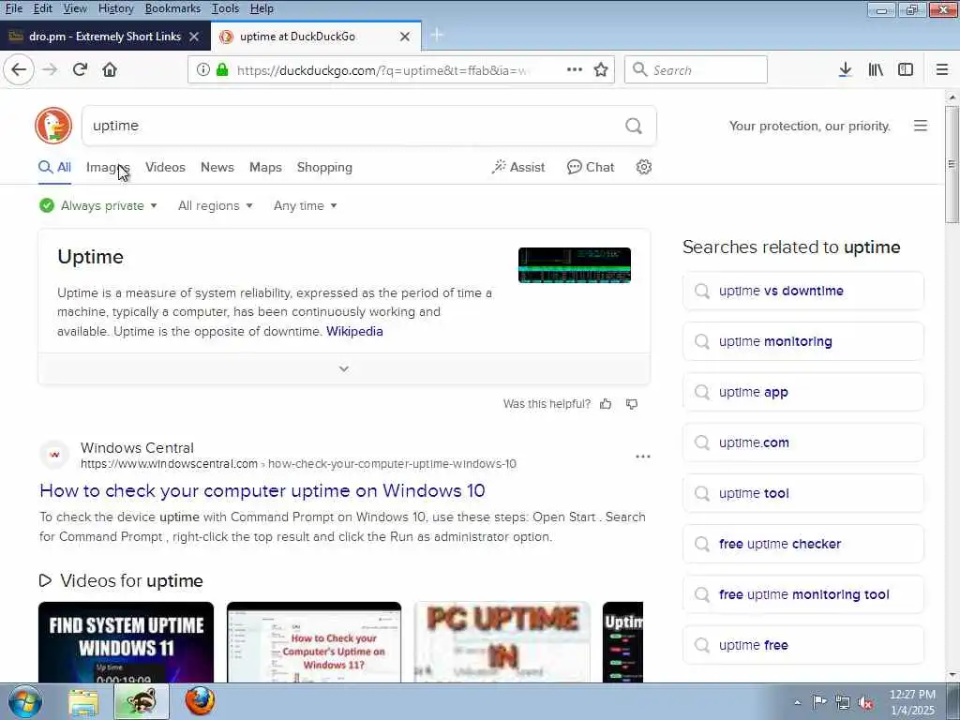Open the Always private dropdown
This screenshot has width=960, height=720.
point(98,205)
